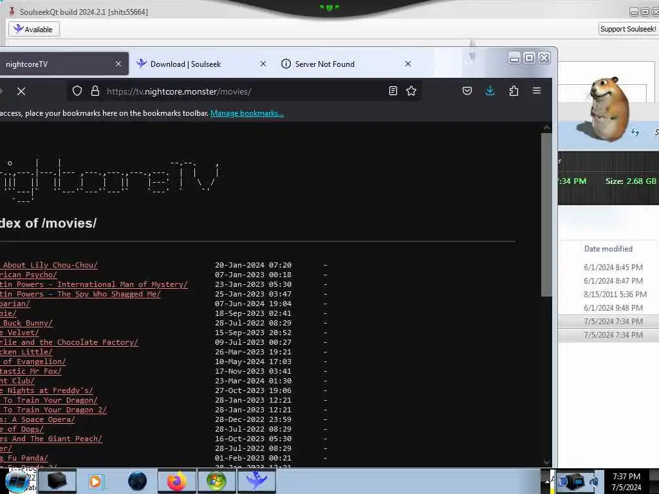Close the Server Not Found tab
This screenshot has height=494, width=659.
(407, 64)
